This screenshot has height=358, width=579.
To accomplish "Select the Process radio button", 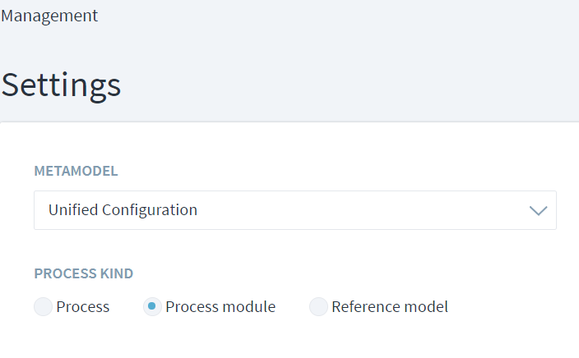I will (x=43, y=307).
